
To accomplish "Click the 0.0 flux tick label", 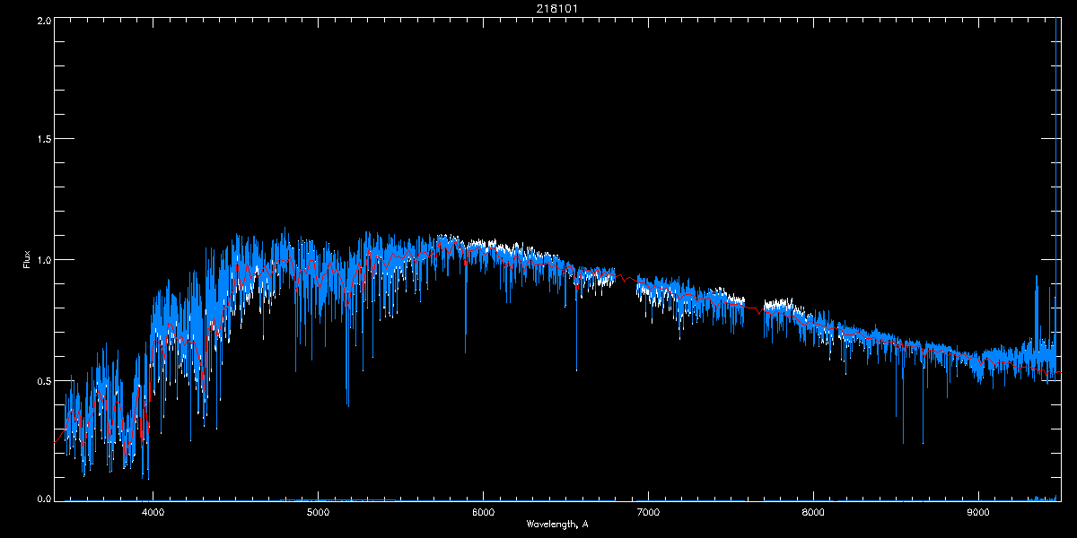I will [42, 499].
